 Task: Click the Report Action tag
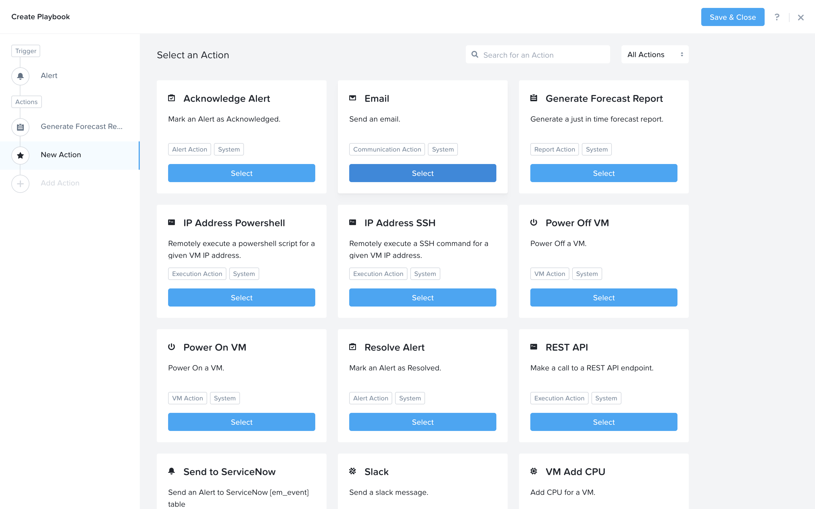pyautogui.click(x=554, y=150)
